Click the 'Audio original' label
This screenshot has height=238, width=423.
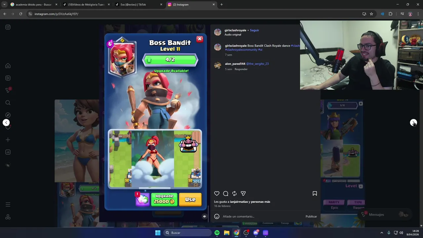coord(233,34)
